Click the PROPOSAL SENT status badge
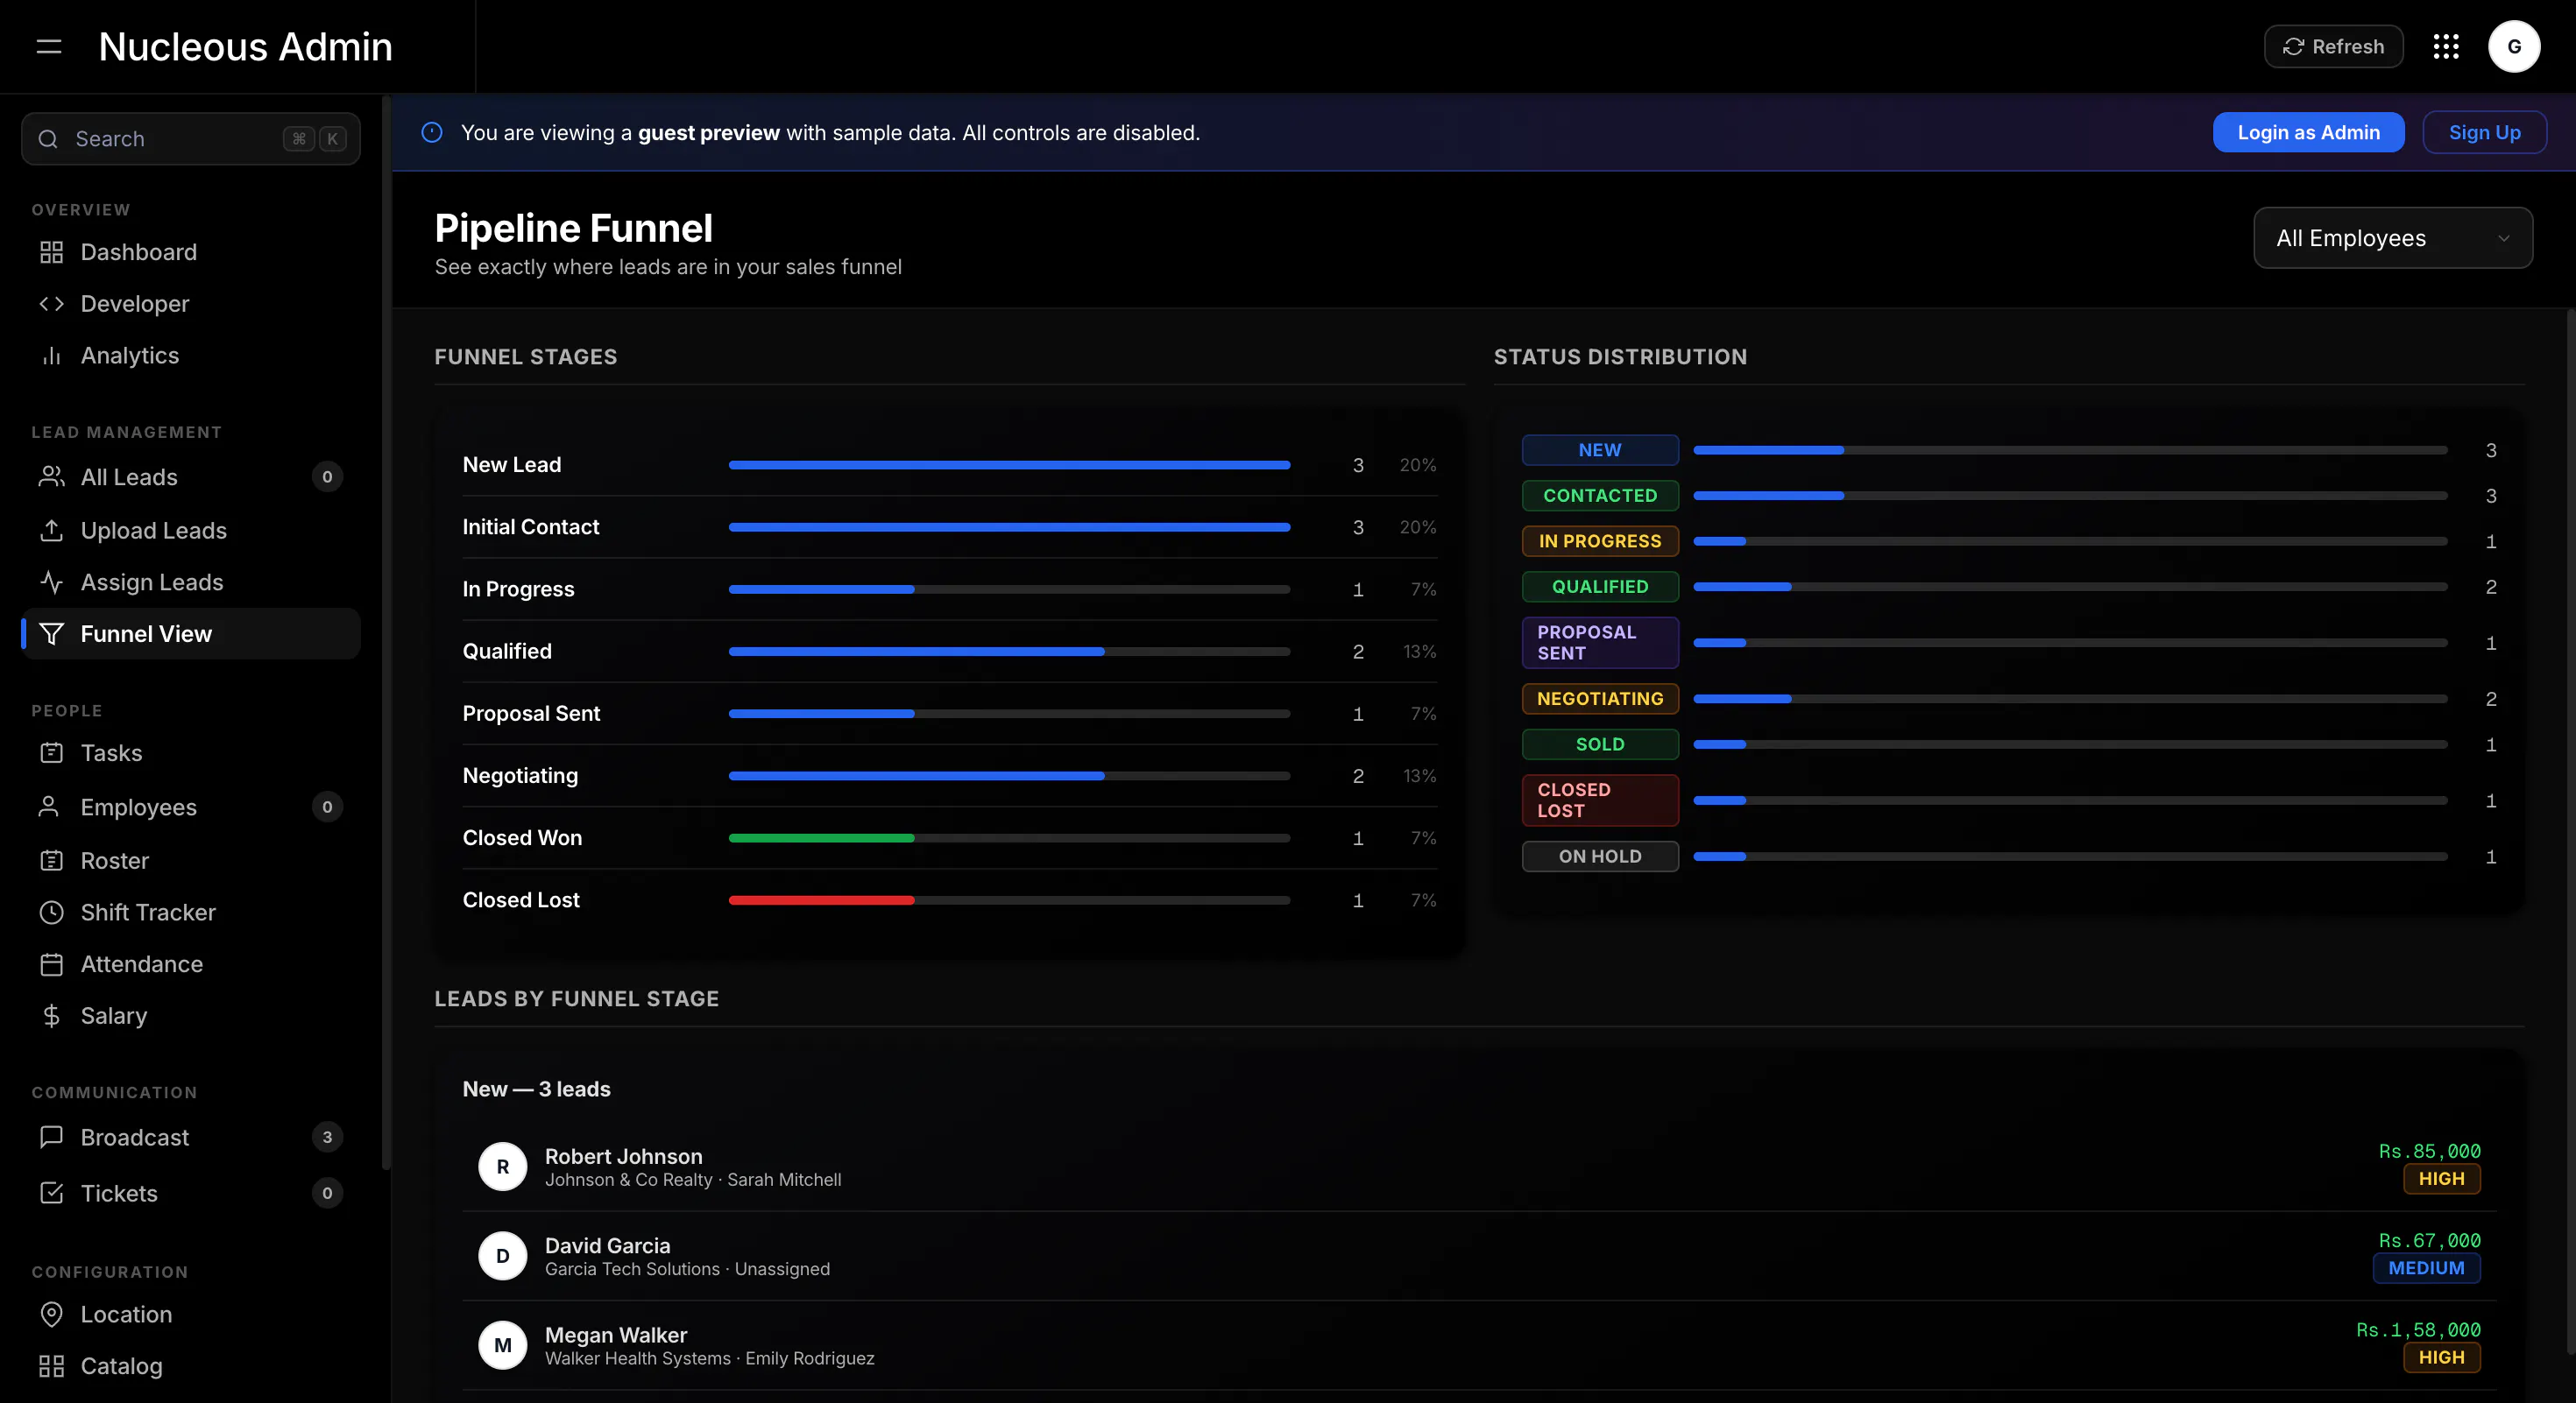2576x1403 pixels. point(1600,643)
